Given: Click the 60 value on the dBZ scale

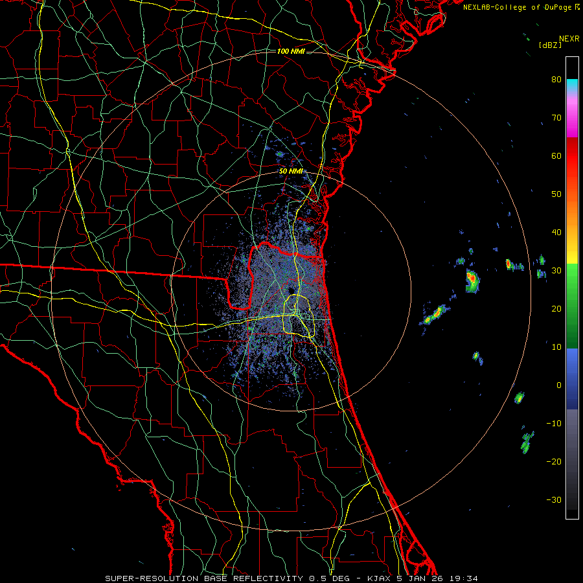Looking at the screenshot, I should pos(556,155).
